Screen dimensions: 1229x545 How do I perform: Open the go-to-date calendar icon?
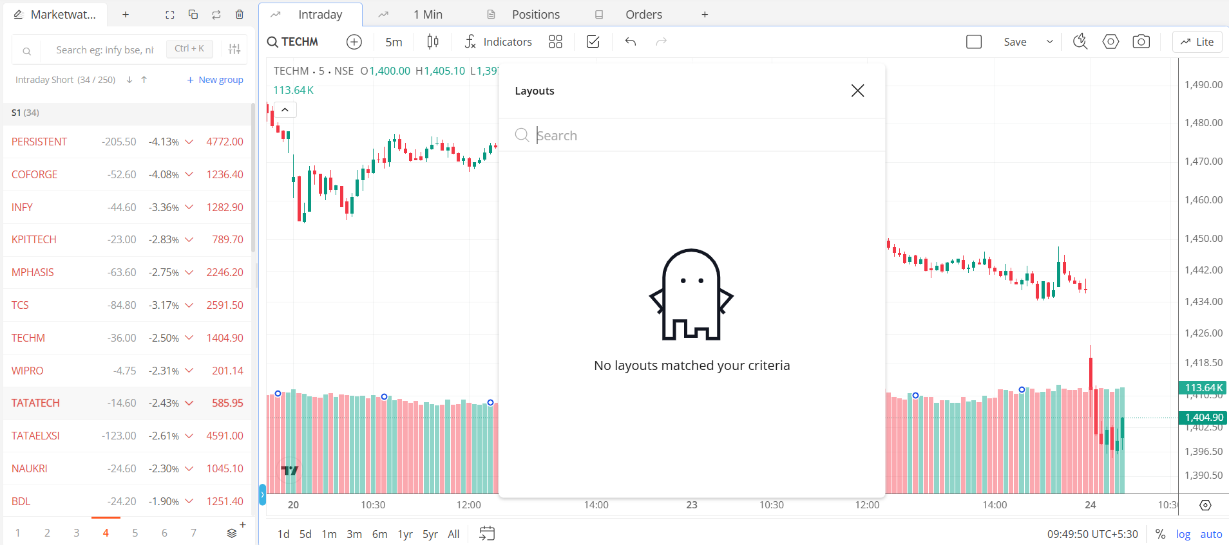pyautogui.click(x=487, y=533)
